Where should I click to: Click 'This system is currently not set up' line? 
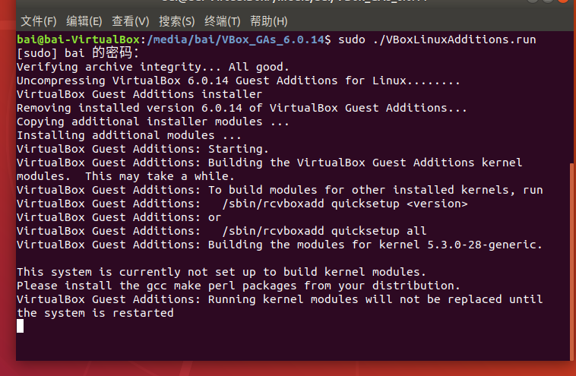pyautogui.click(x=222, y=272)
